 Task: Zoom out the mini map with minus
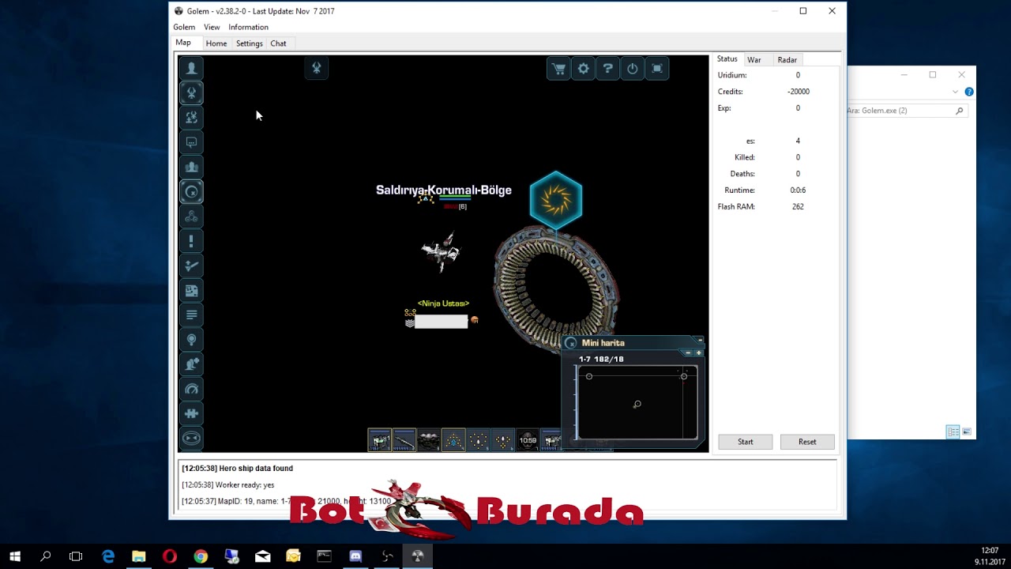point(688,352)
